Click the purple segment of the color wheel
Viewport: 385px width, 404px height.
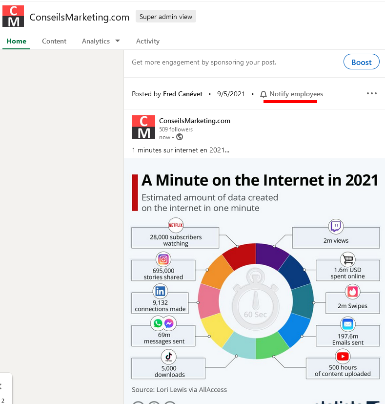tap(271, 255)
